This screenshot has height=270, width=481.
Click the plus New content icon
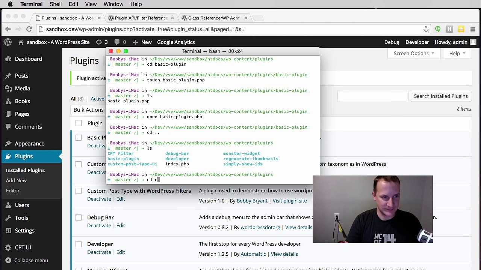click(135, 42)
